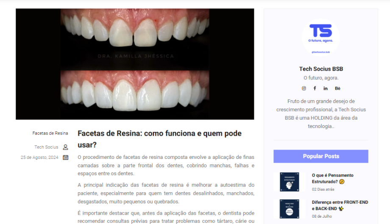Open the post Diferença entre FRONT-END e BACK-END
This screenshot has width=390, height=224.
[x=340, y=205]
